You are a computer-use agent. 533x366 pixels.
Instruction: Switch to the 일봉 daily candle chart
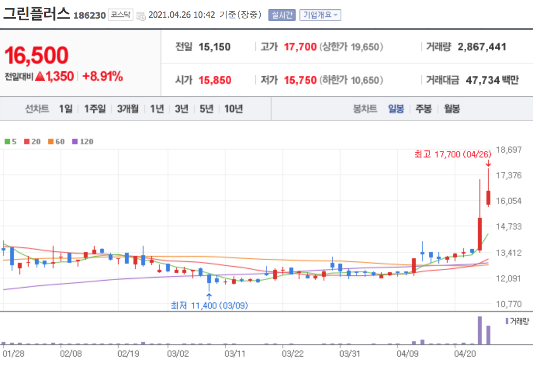point(396,109)
